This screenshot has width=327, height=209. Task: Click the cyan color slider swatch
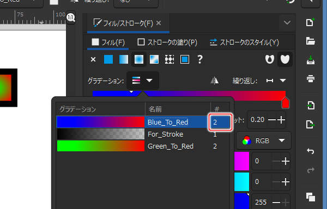pos(241,182)
